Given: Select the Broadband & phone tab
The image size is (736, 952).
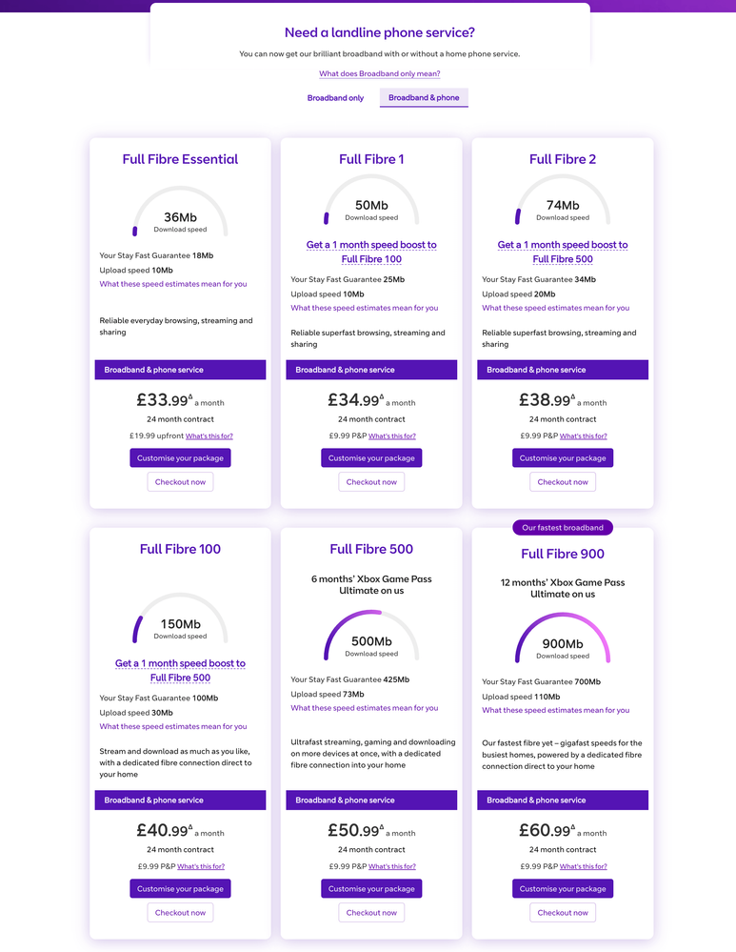Looking at the screenshot, I should (424, 98).
